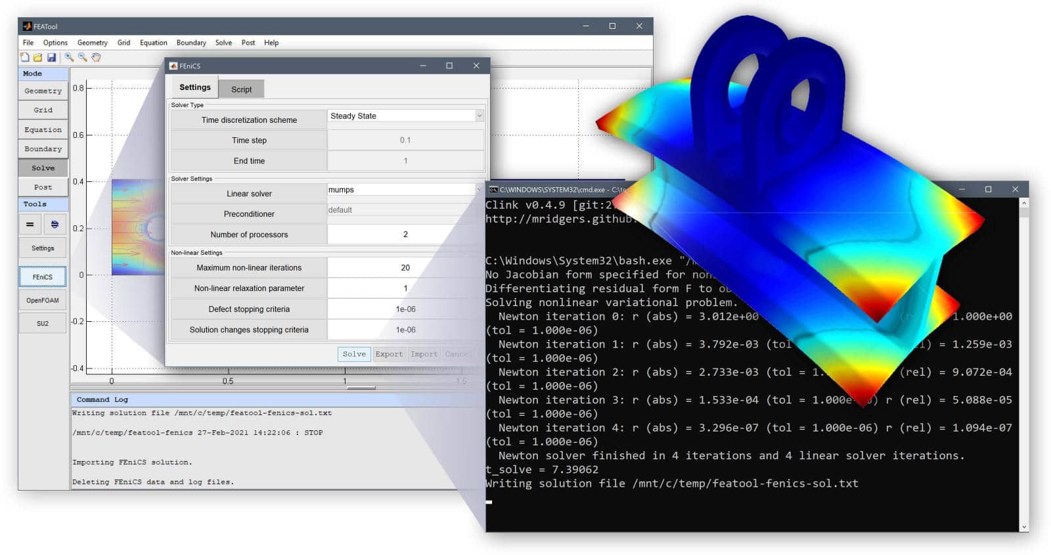Click the New model toolbar icon
The height and width of the screenshot is (555, 1051).
click(25, 58)
